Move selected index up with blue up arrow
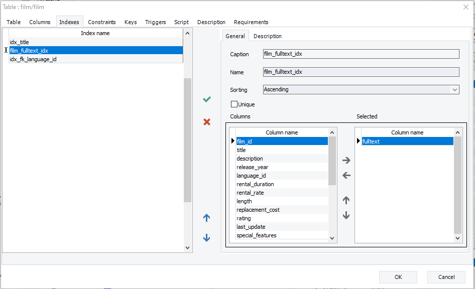The width and height of the screenshot is (475, 289). tap(206, 218)
